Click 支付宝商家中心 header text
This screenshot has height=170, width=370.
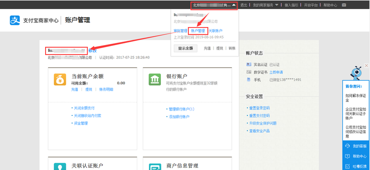click(41, 21)
